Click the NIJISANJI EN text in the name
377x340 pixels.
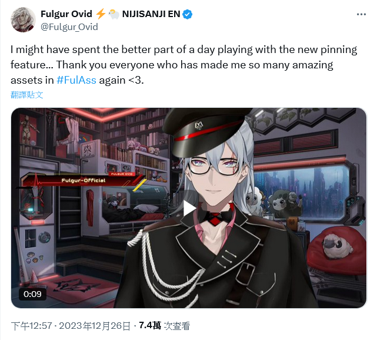point(151,14)
